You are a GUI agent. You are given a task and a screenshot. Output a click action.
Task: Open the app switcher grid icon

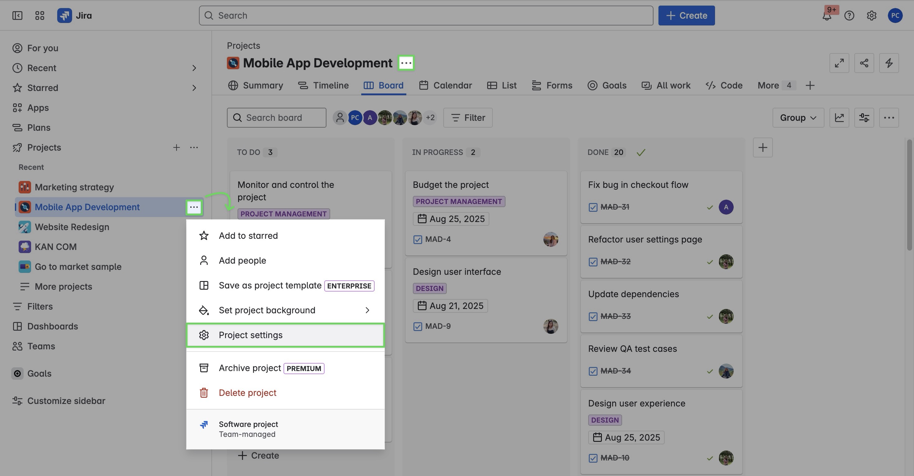(40, 16)
